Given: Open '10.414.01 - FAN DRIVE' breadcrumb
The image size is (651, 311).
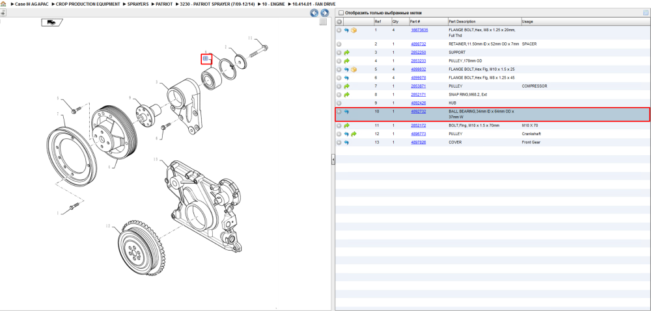Looking at the screenshot, I should 314,4.
